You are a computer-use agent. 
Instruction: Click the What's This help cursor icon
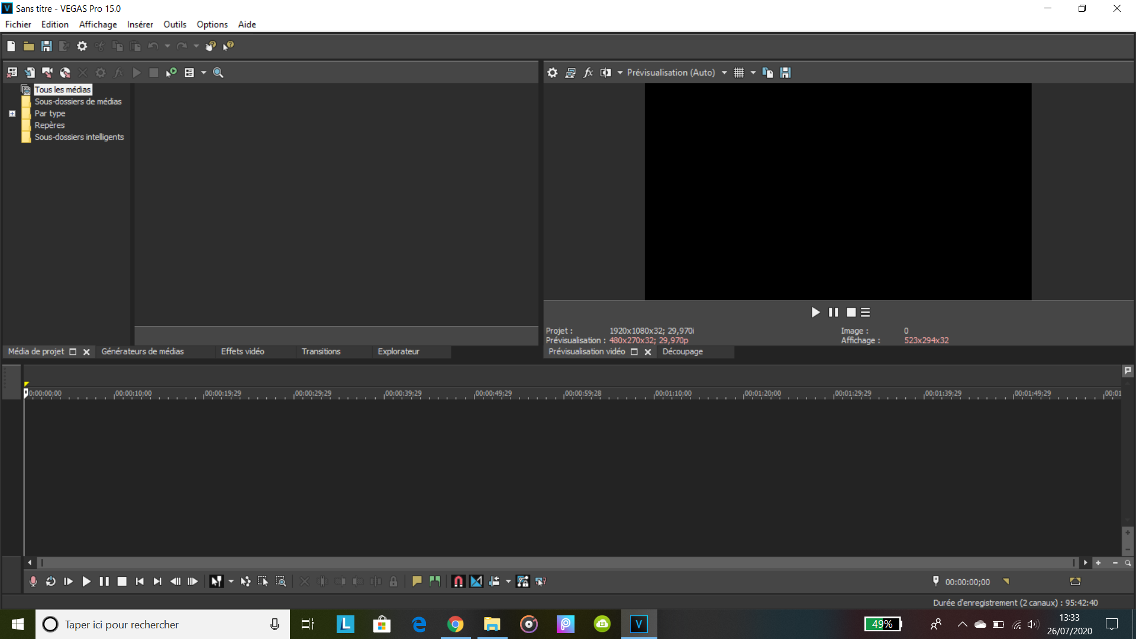228,46
